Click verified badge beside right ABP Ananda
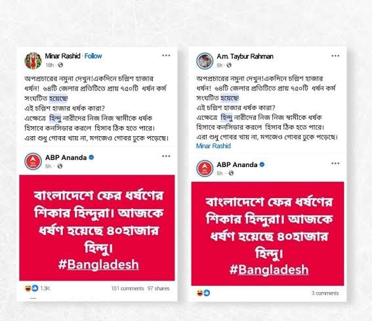Viewport: 372px width, 321px height. tap(262, 164)
